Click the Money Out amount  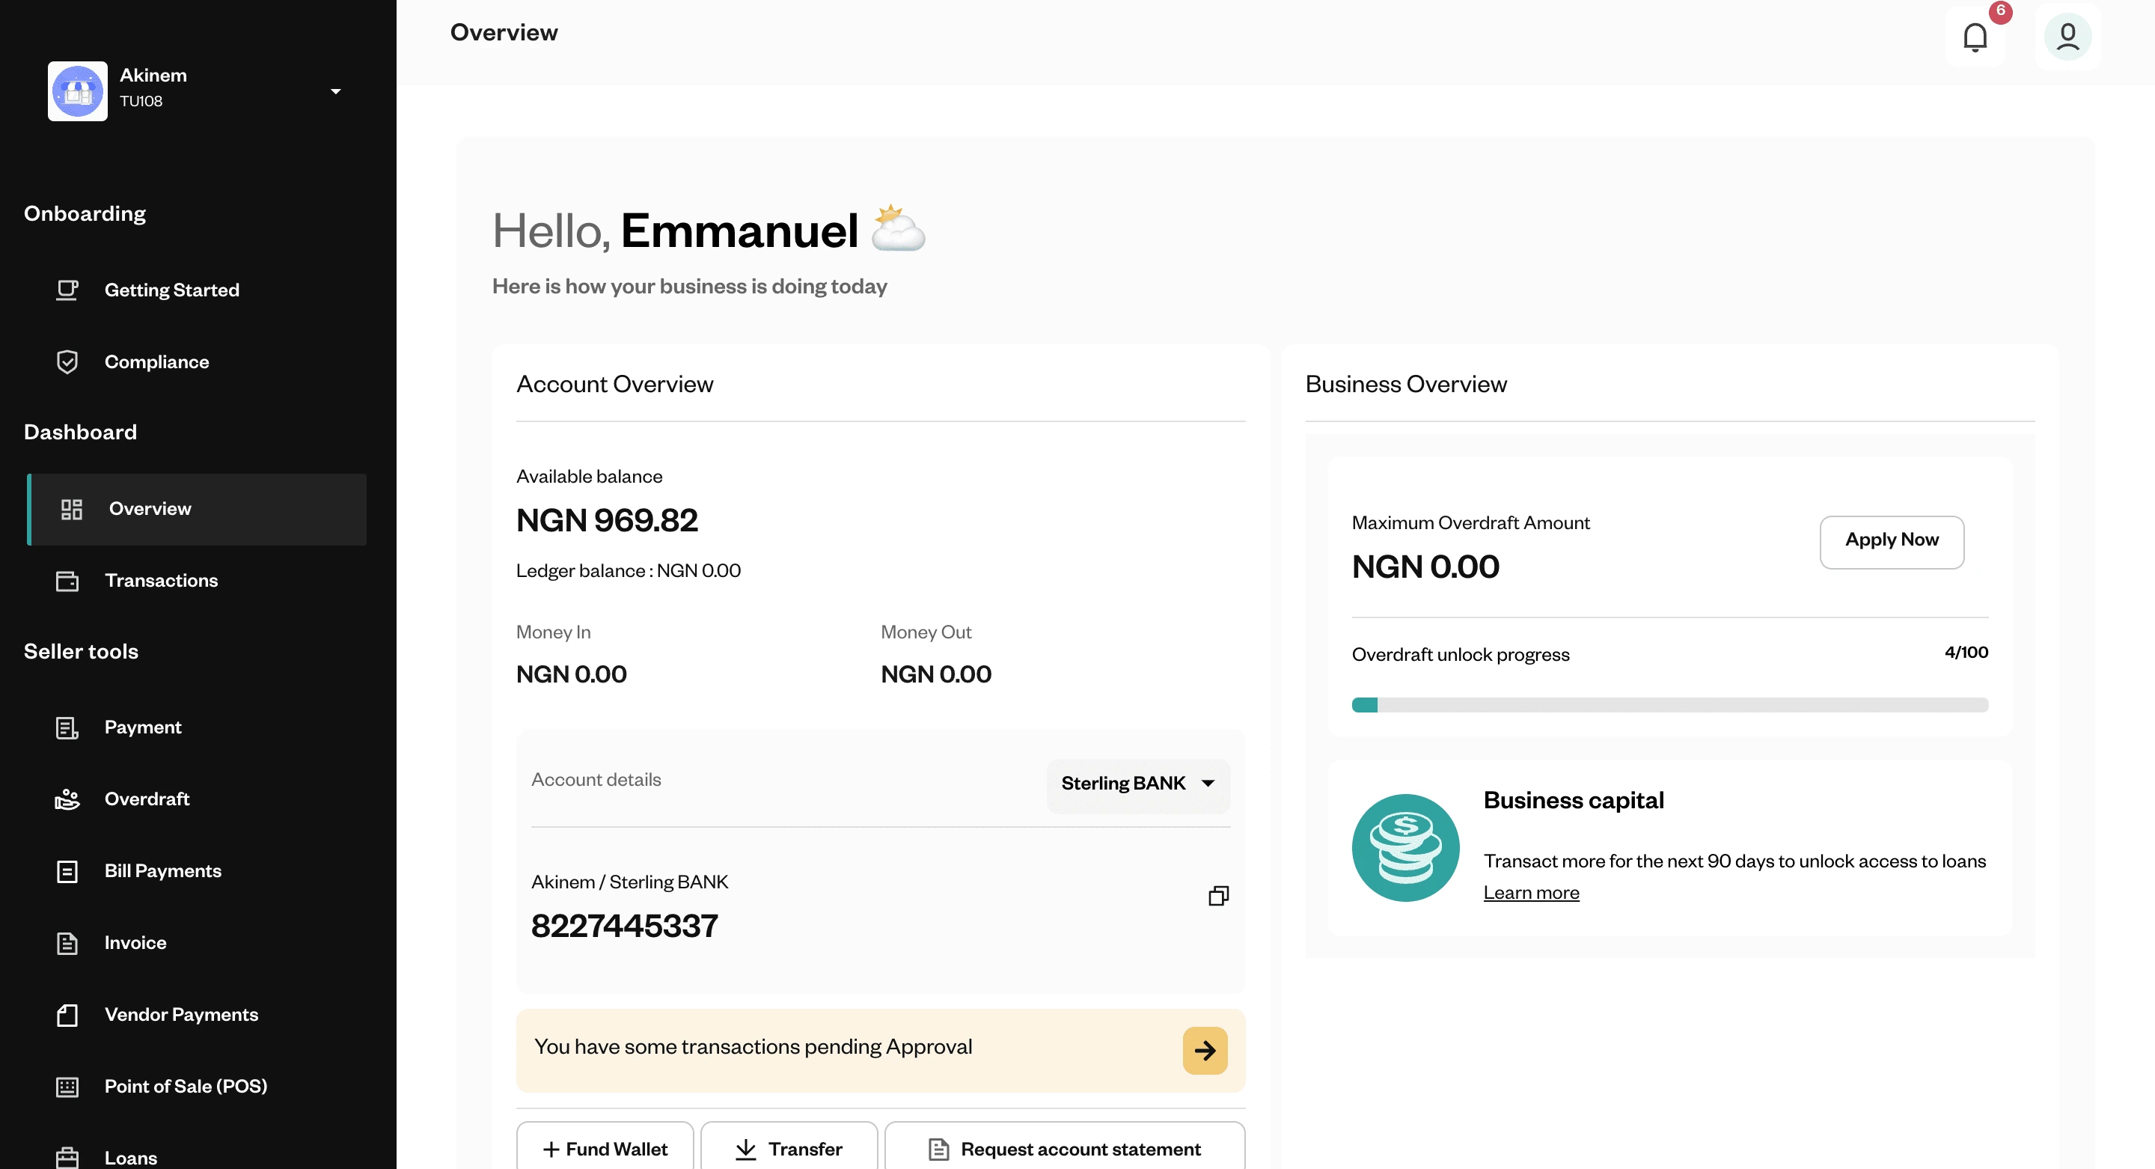click(935, 674)
